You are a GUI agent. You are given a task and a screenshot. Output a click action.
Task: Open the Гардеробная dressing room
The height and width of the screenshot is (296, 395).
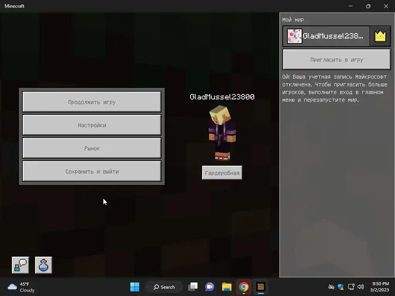(x=222, y=173)
